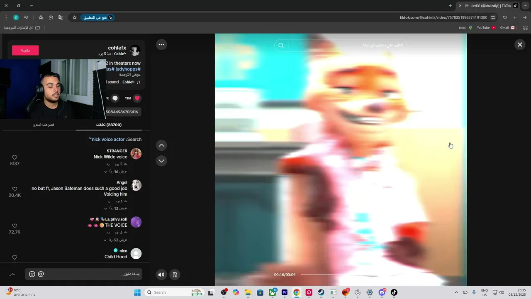The width and height of the screenshot is (531, 299).
Task: Switch to the creator videos tab
Action: 44,125
